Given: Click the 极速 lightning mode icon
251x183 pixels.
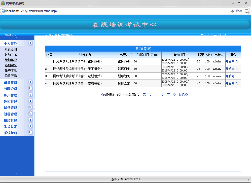Looking at the screenshot, I should (233, 11).
